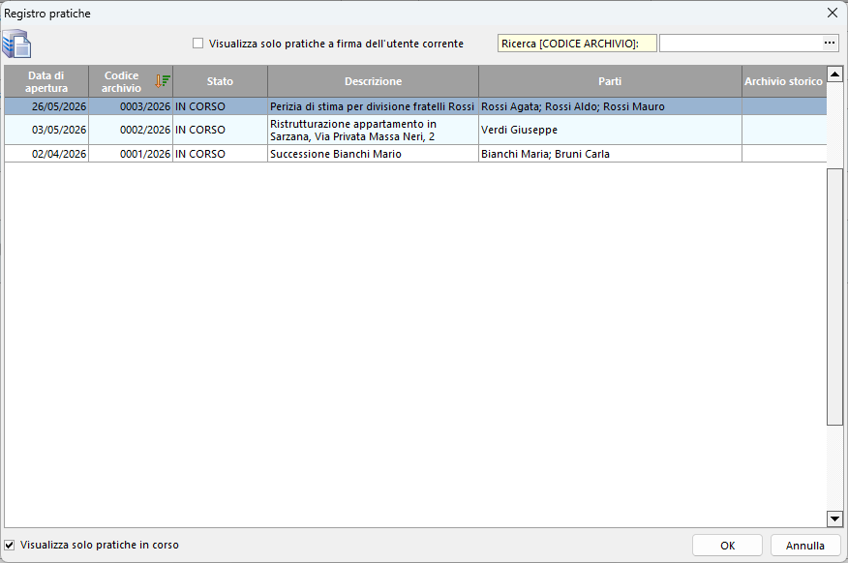
Task: Click the Annulla button
Action: 805,546
